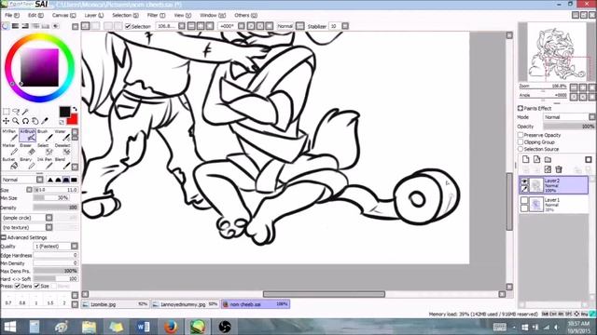Toggle the Size pressure checkbox
597x335 pixels.
[x=37, y=286]
